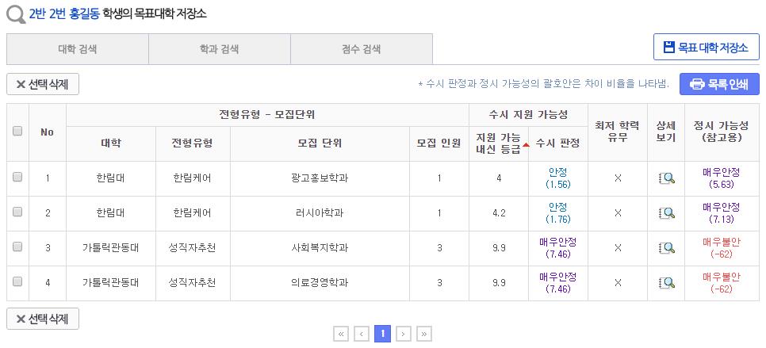This screenshot has width=766, height=348.
Task: Switch to 학과 검색 tab
Action: click(x=219, y=49)
